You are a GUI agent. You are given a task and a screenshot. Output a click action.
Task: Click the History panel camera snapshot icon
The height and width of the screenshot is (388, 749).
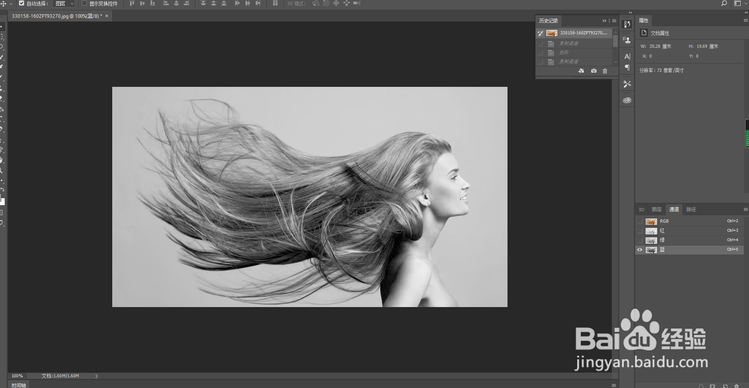click(x=594, y=71)
